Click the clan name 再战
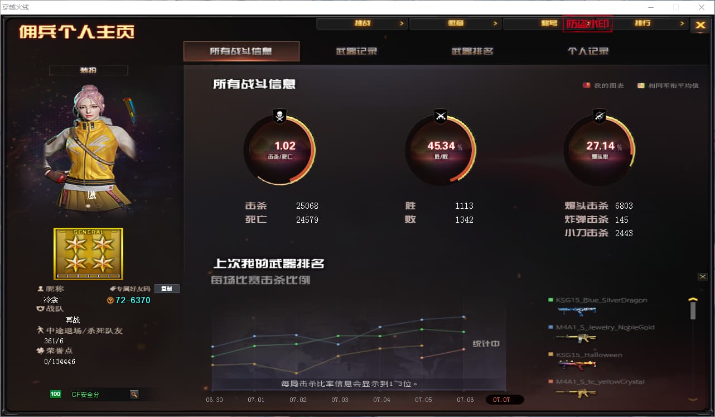 pos(73,320)
